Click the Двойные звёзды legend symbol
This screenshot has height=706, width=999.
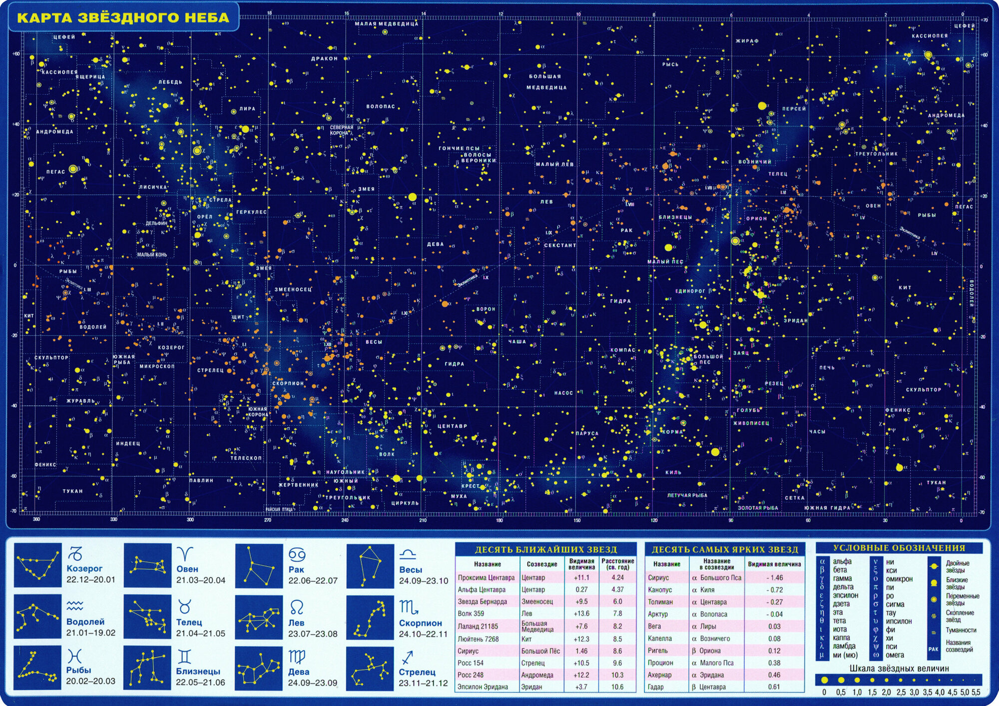[934, 567]
